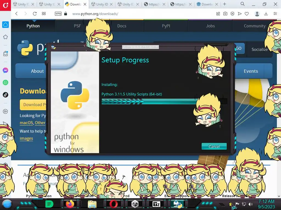
Task: Cancel the Python setup installation
Action: [x=214, y=147]
